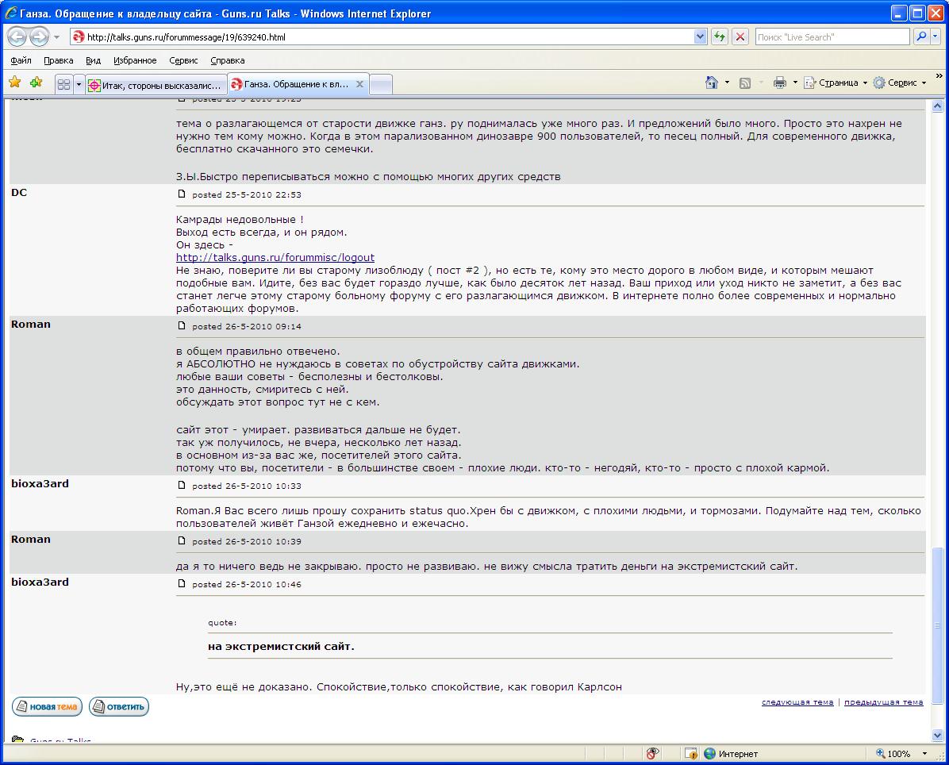Viewport: 949px width, 765px height.
Task: Click the Print icon in toolbar
Action: point(779,83)
